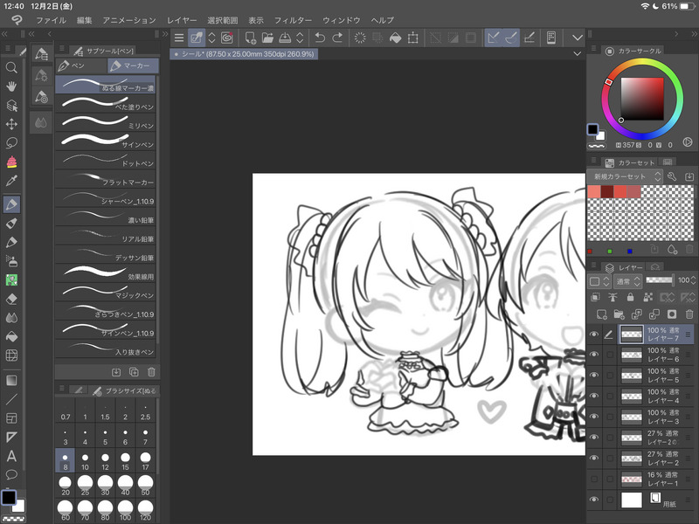Select the Zoom magnifier tool
The height and width of the screenshot is (524, 699).
tap(11, 68)
